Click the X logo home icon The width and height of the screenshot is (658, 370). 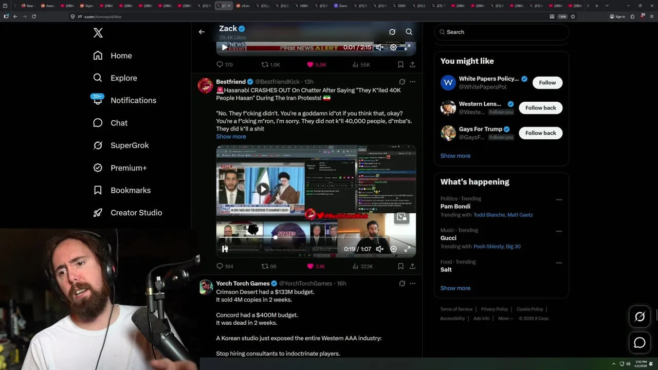[x=98, y=33]
